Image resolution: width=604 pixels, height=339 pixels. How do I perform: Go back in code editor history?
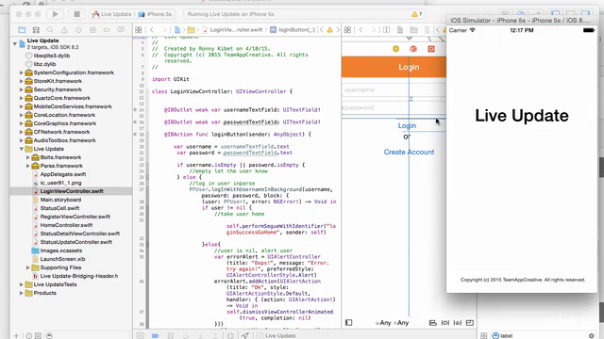[x=152, y=29]
